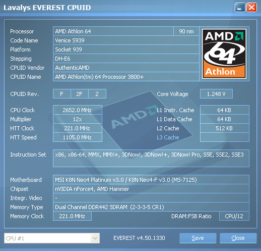Select HTT speed value 1105.0 MHz
The width and height of the screenshot is (261, 251).
[x=78, y=137]
